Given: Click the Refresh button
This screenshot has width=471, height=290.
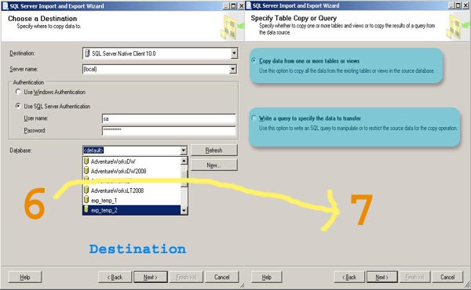Looking at the screenshot, I should pyautogui.click(x=214, y=150).
